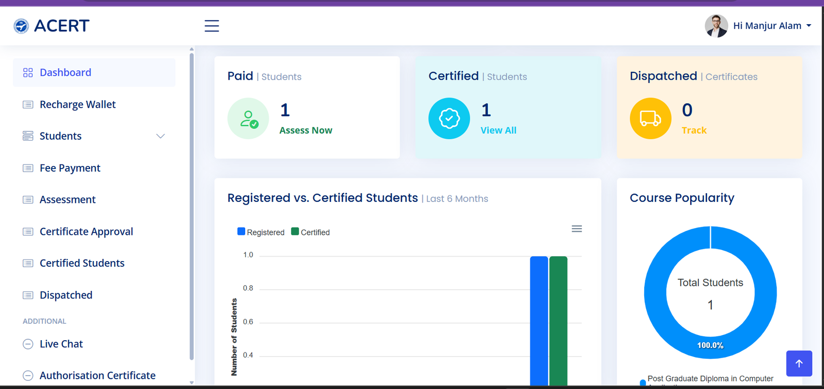Click the scroll-to-top arrow button
824x389 pixels.
point(799,363)
